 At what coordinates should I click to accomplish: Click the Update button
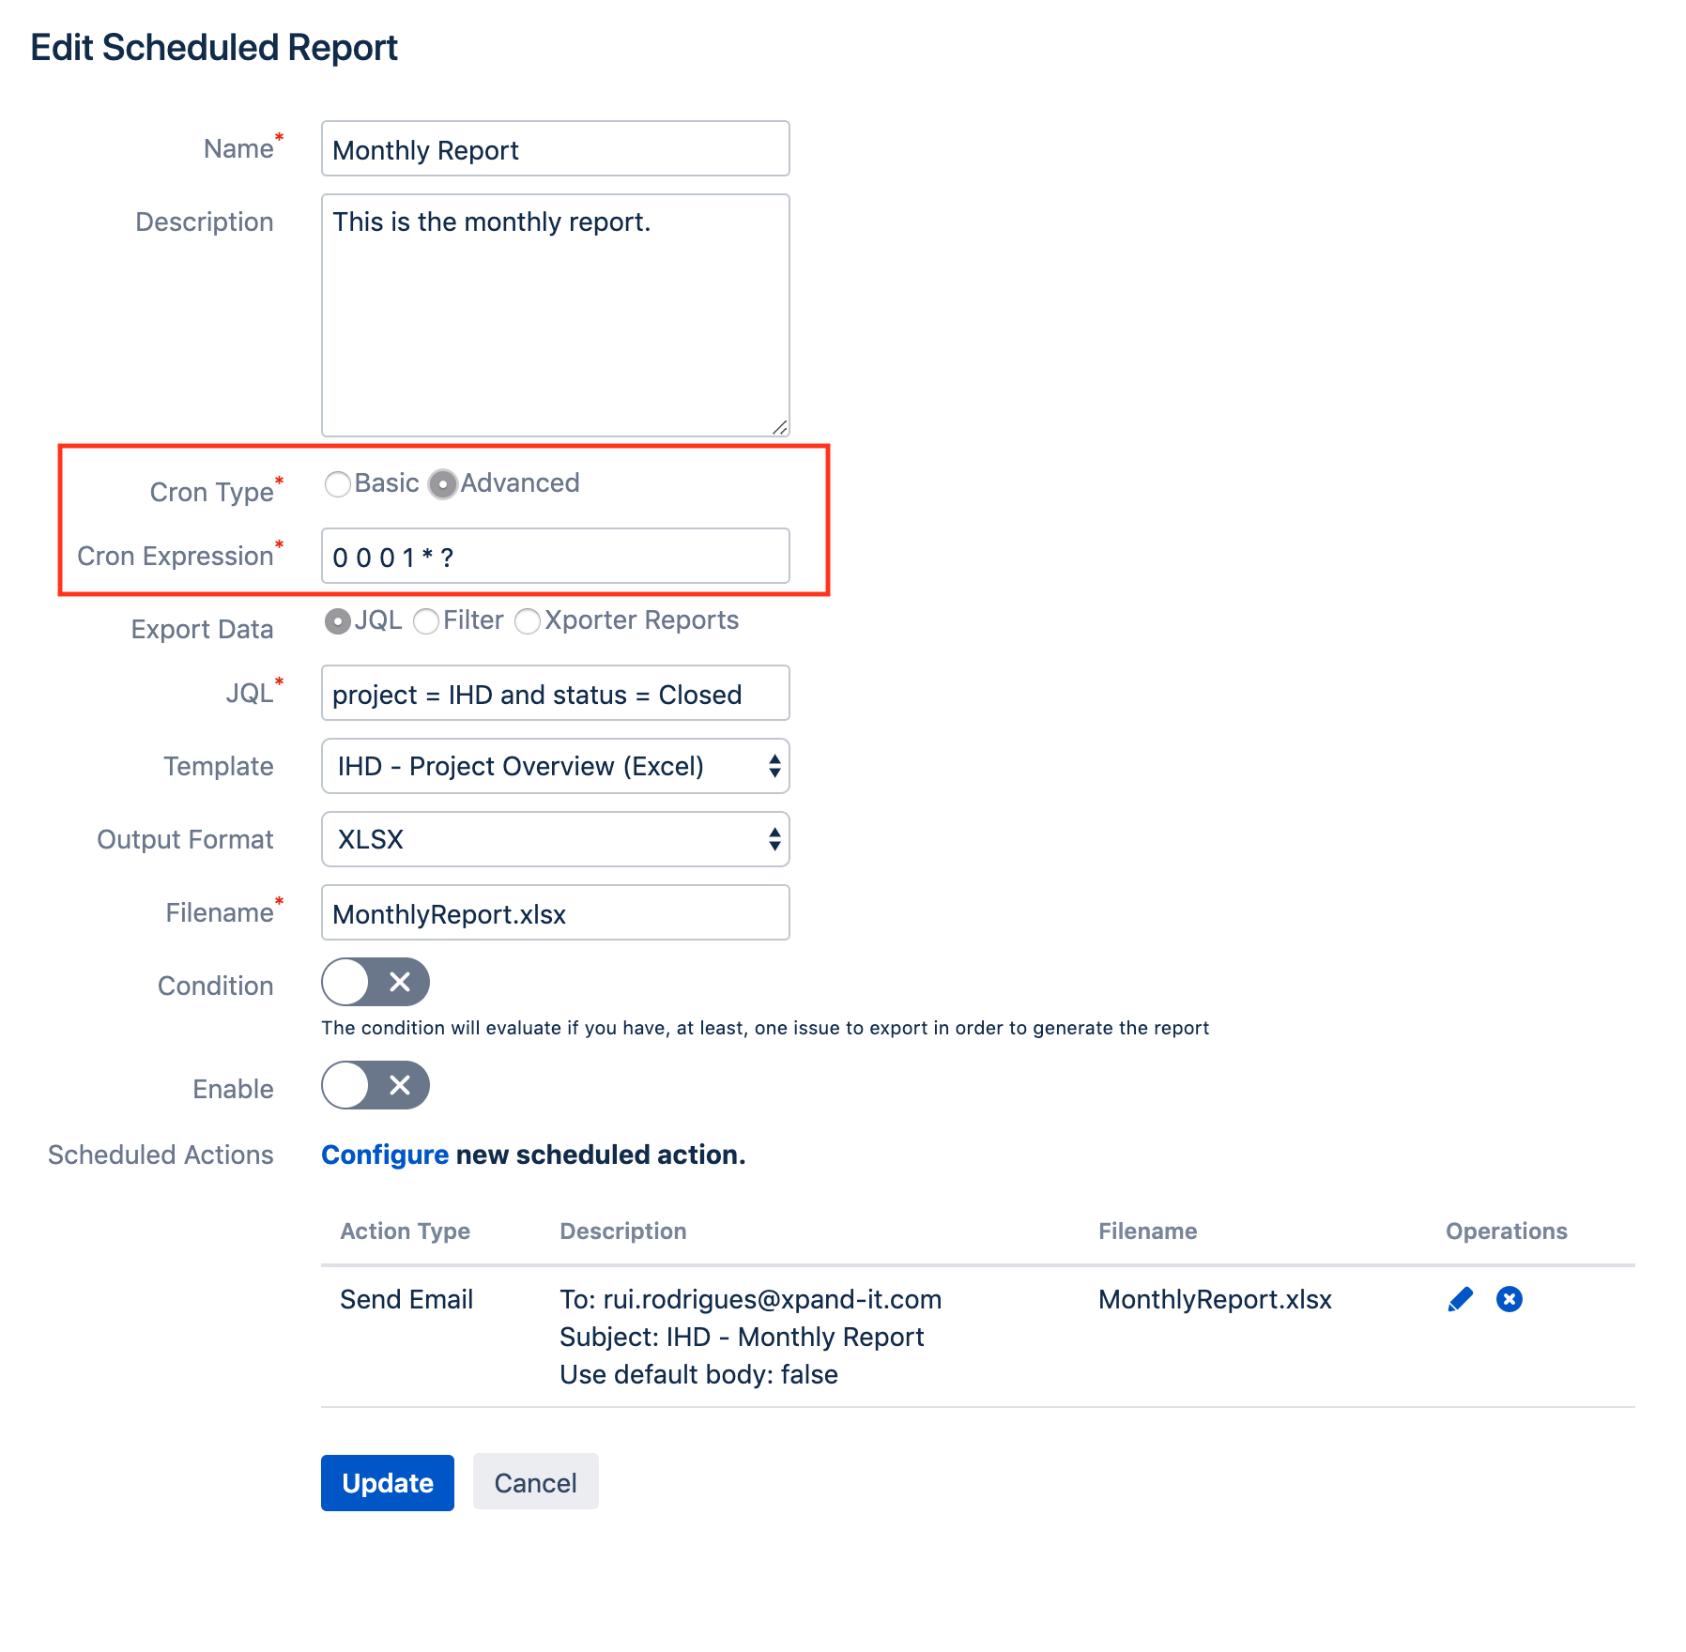click(387, 1483)
